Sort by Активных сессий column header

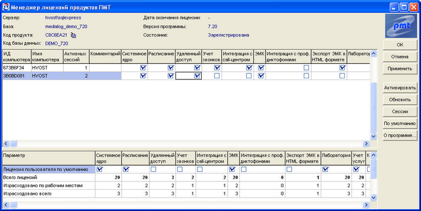pos(76,57)
